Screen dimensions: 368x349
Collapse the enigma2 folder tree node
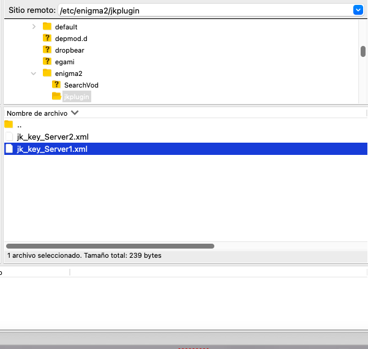34,73
